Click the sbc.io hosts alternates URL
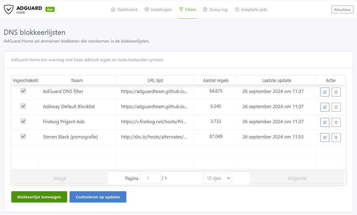Image resolution: width=357 pixels, height=215 pixels. pos(154,137)
